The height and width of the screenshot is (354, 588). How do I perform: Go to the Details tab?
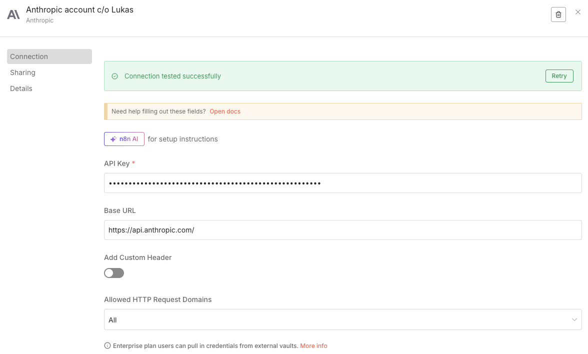click(21, 88)
